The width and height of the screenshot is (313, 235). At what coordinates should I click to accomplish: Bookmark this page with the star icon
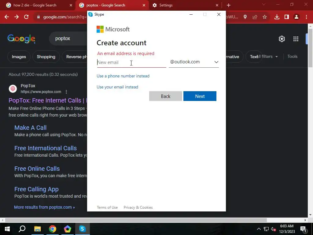click(265, 17)
